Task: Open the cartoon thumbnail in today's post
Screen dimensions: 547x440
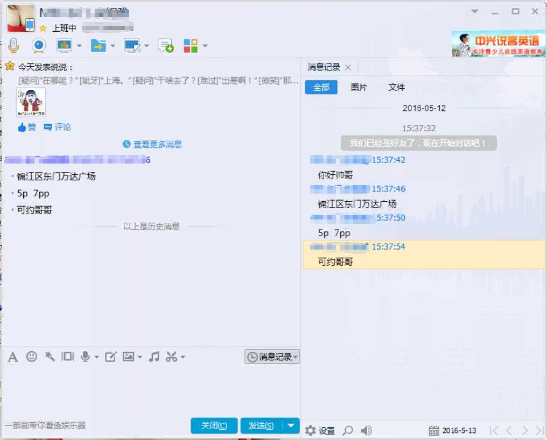Action: 31,102
